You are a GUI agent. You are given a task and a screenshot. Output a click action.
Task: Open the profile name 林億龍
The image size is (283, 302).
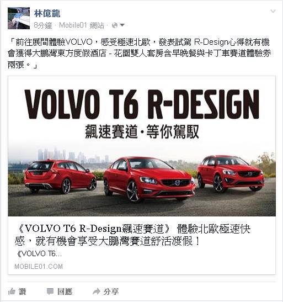coord(47,13)
